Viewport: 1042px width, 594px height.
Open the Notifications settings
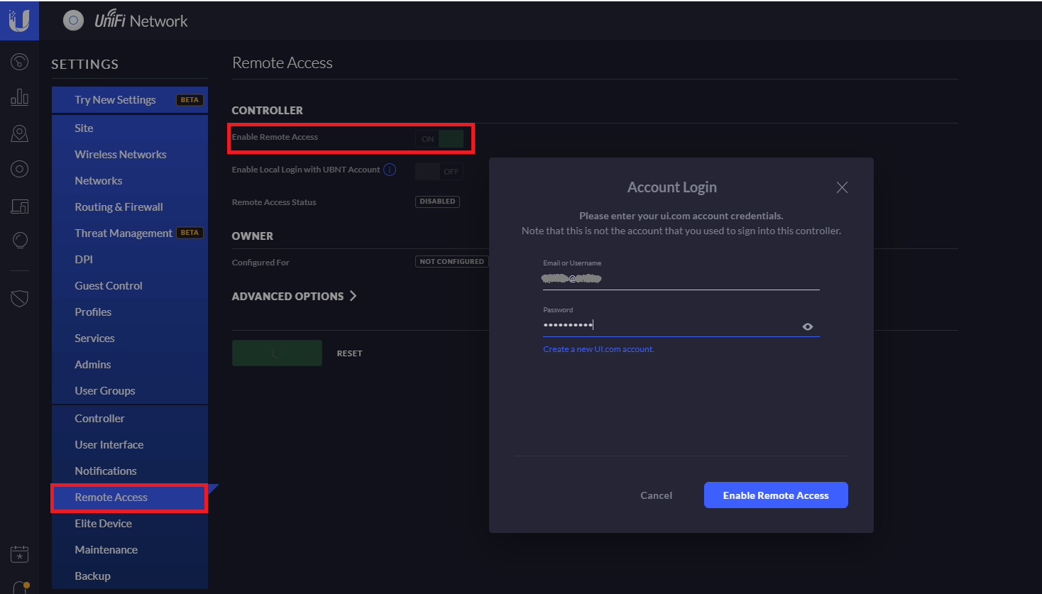click(130, 471)
